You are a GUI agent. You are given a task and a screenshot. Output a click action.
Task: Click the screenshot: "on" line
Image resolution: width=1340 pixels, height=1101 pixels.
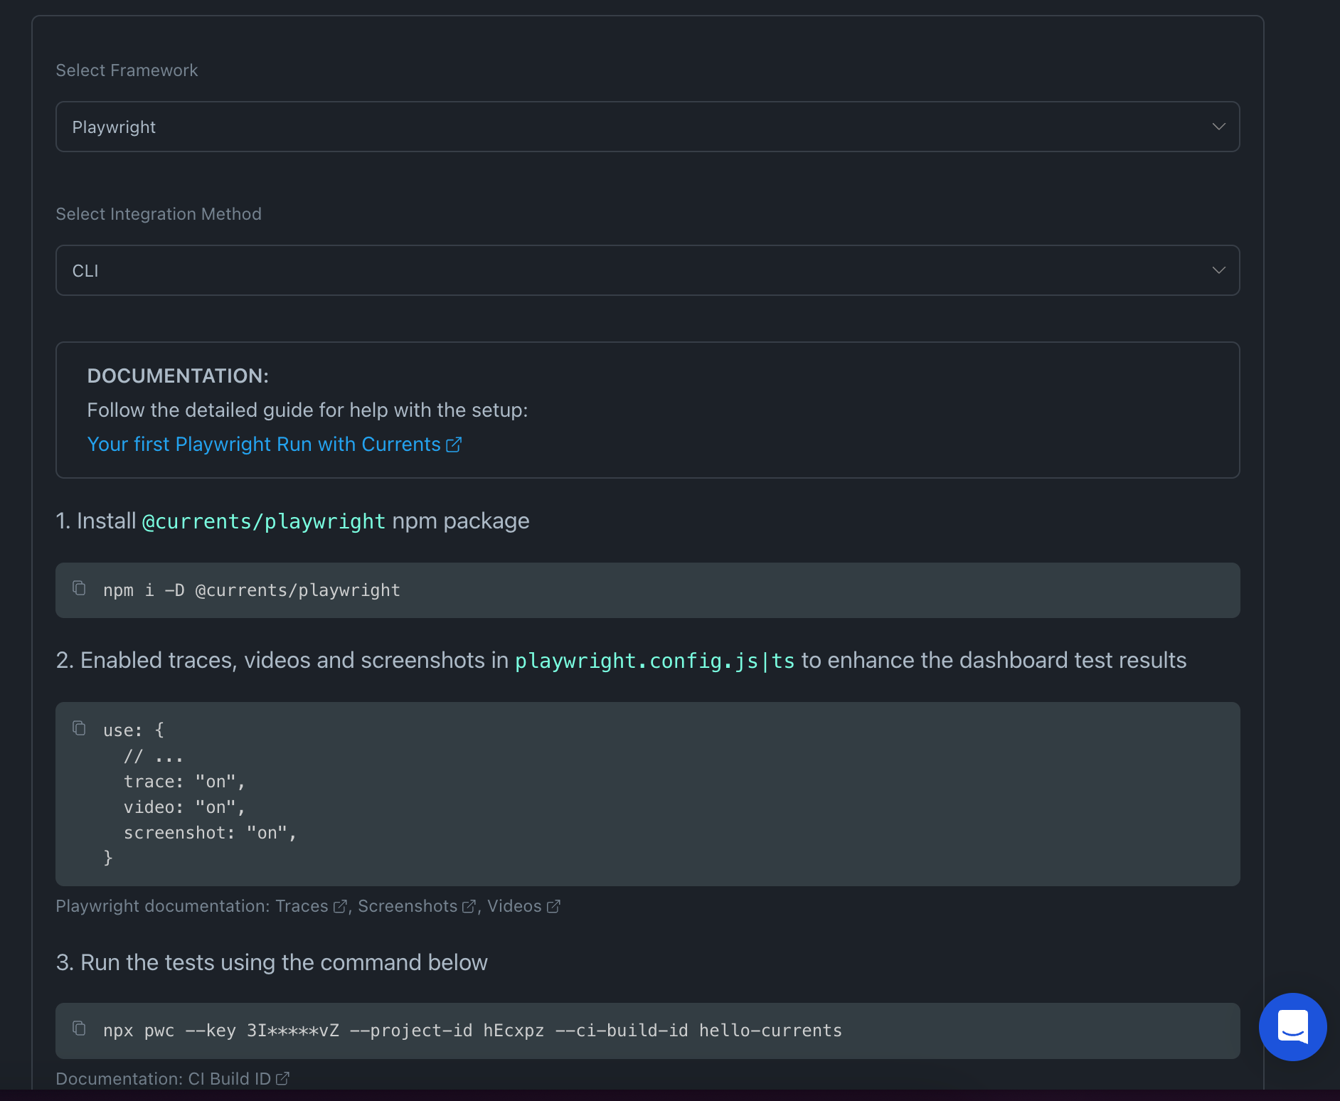click(211, 833)
